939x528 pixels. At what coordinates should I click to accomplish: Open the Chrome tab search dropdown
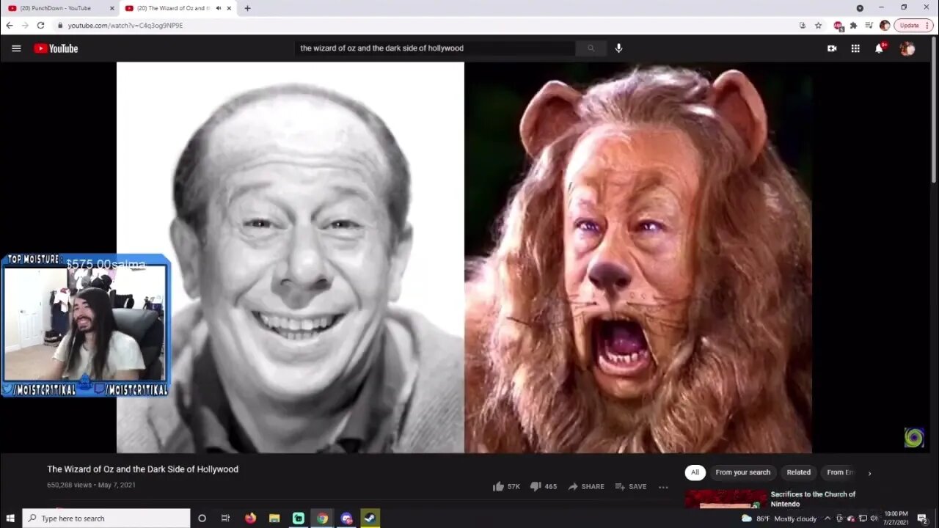860,8
